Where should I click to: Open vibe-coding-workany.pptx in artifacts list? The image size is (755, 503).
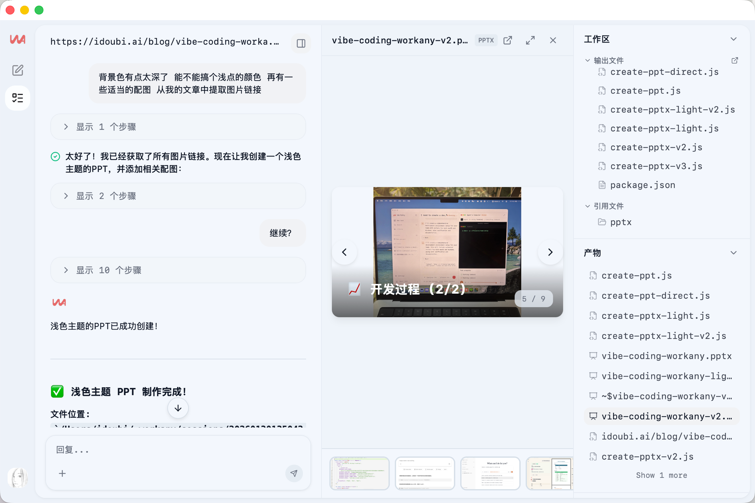(x=666, y=356)
